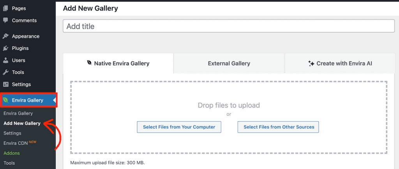Click the Appearance paintbrush icon
This screenshot has height=169, width=399.
pyautogui.click(x=5, y=36)
